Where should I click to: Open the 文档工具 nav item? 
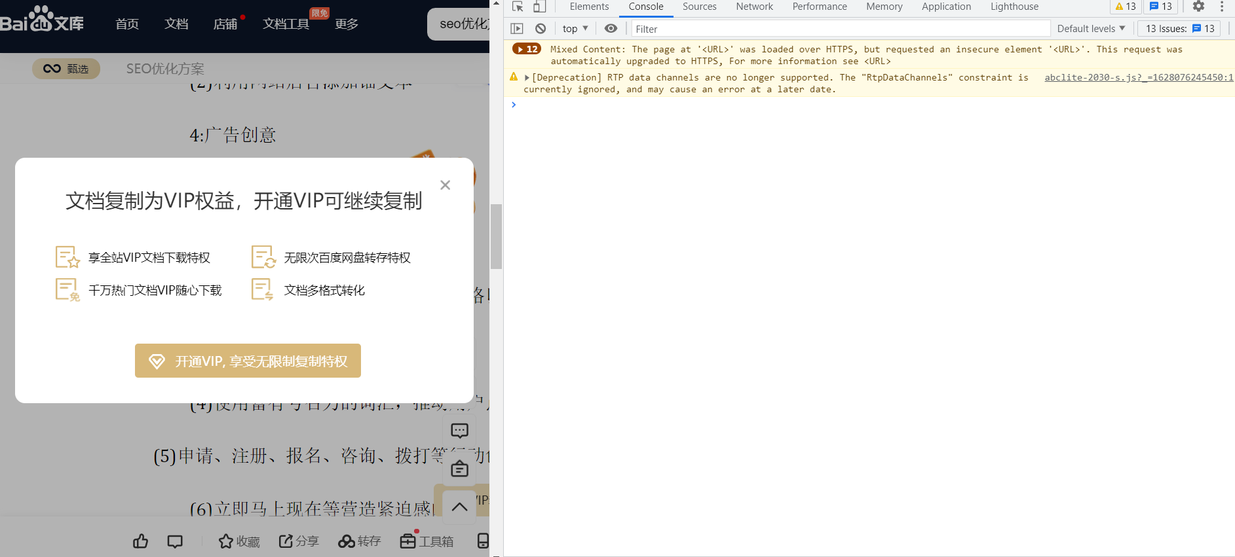(x=286, y=24)
